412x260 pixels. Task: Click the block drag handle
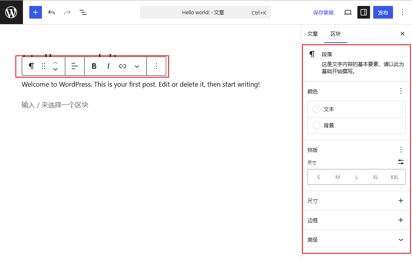[x=44, y=66]
